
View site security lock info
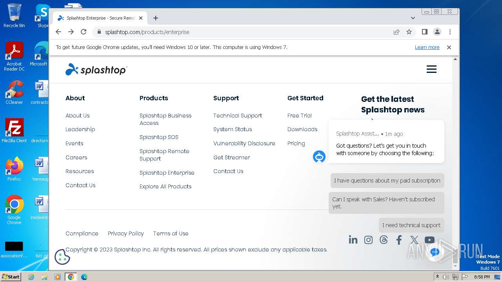(99, 32)
